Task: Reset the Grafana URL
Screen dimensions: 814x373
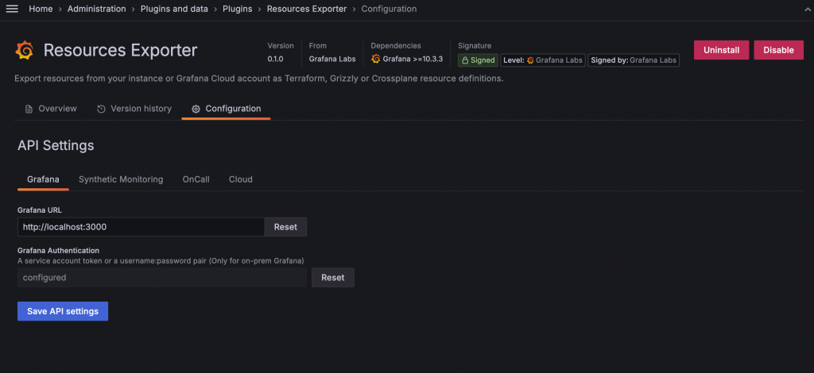Action: 285,227
